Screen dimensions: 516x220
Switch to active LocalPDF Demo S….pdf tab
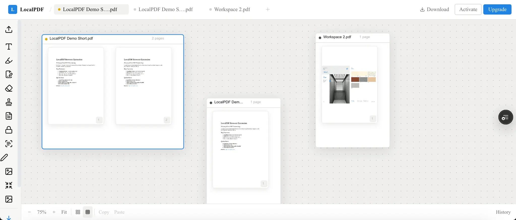(x=91, y=9)
